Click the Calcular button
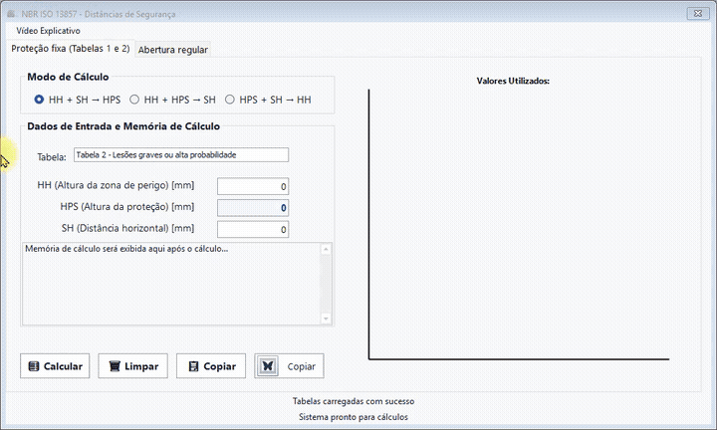Image resolution: width=717 pixels, height=430 pixels. [55, 366]
